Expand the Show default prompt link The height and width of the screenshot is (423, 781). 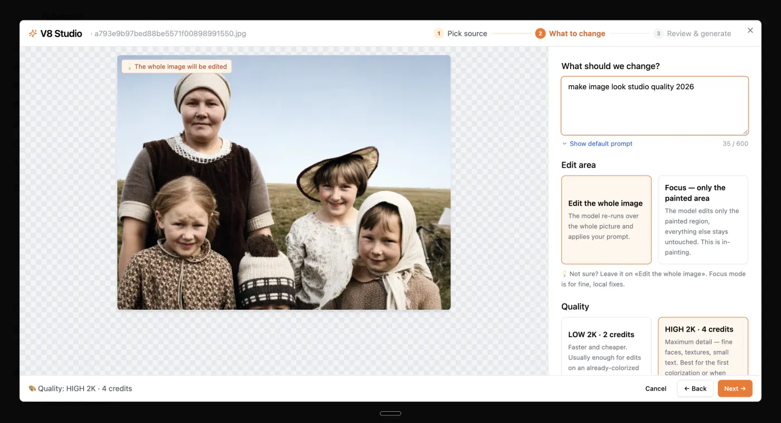597,144
